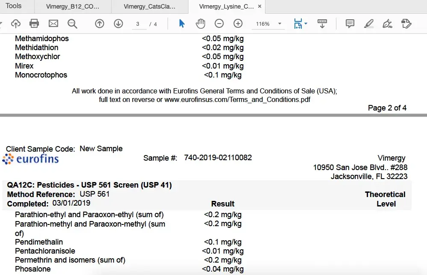Open the 116% zoom level dropdown

280,24
